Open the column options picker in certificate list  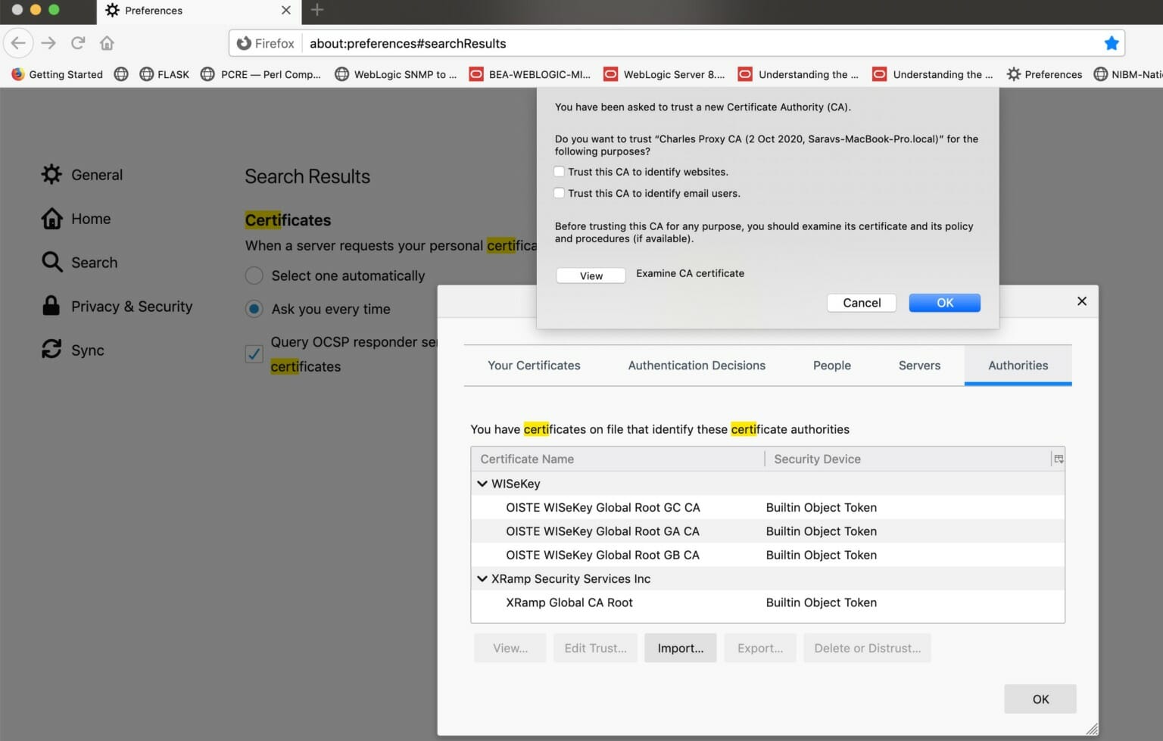[x=1058, y=458]
